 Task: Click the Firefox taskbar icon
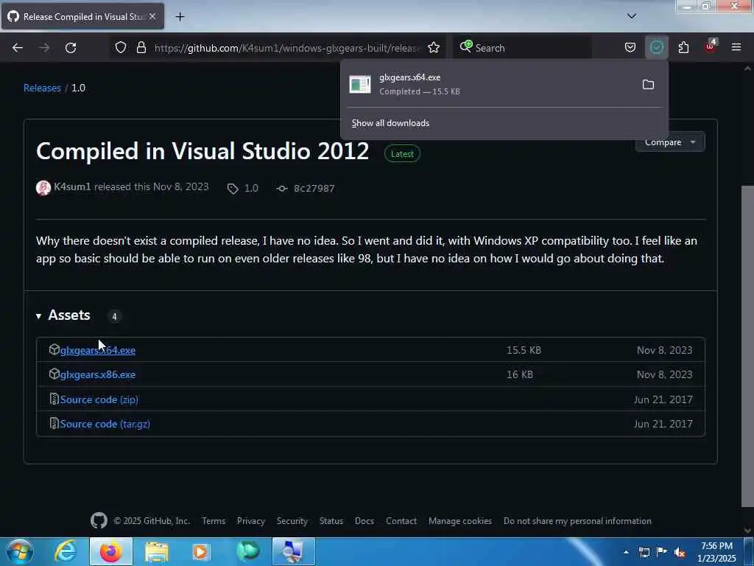point(111,551)
